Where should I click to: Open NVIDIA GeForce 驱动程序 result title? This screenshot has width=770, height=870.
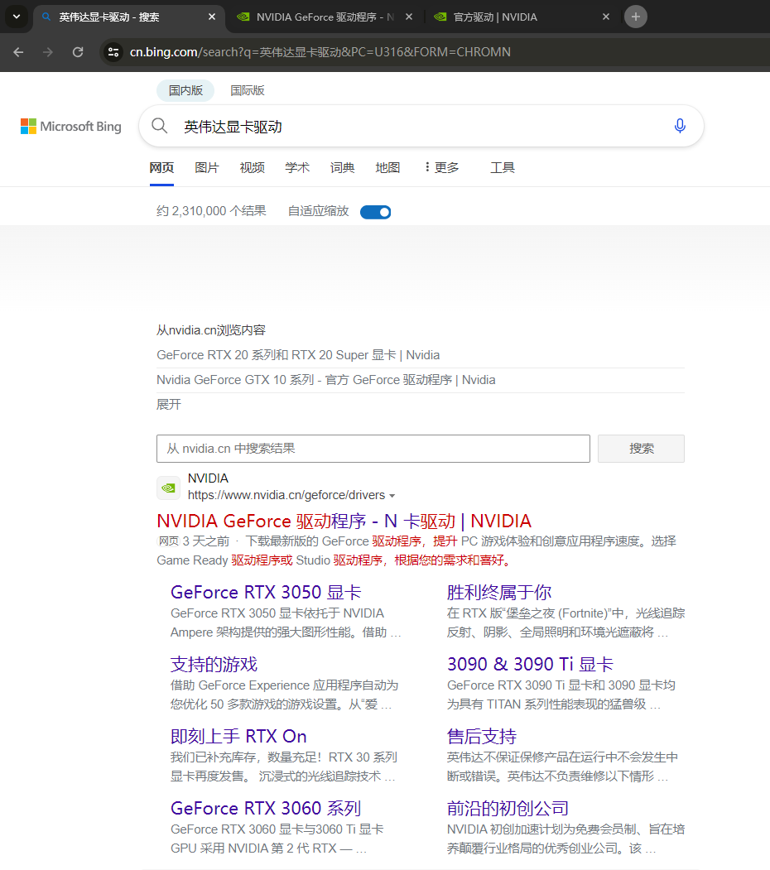point(344,521)
